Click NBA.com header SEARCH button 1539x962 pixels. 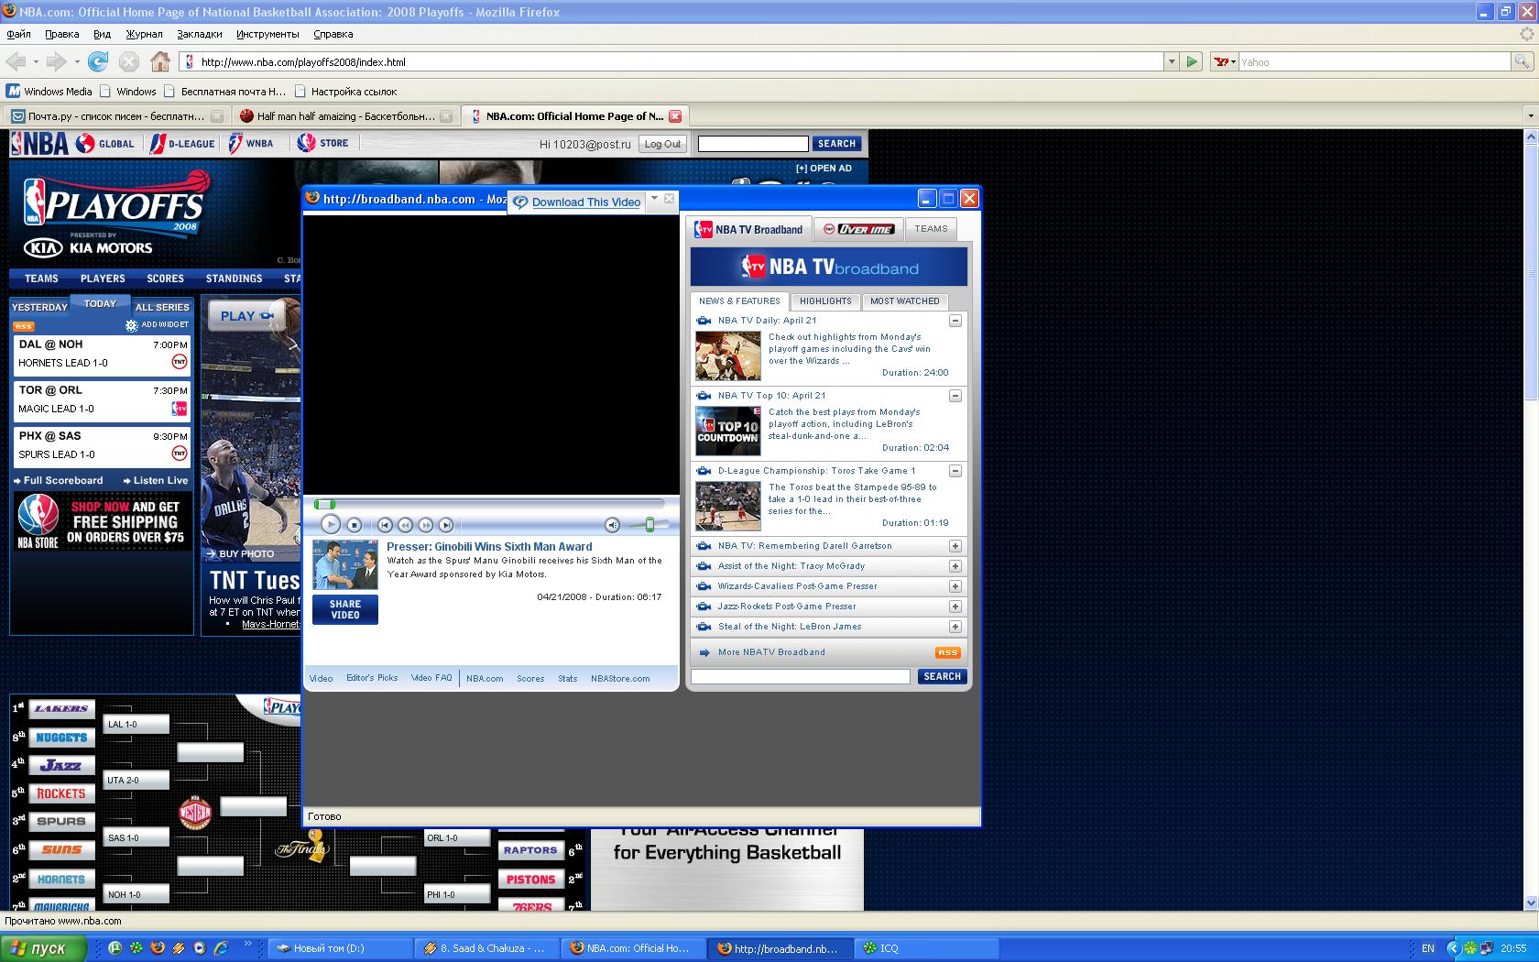pyautogui.click(x=836, y=144)
